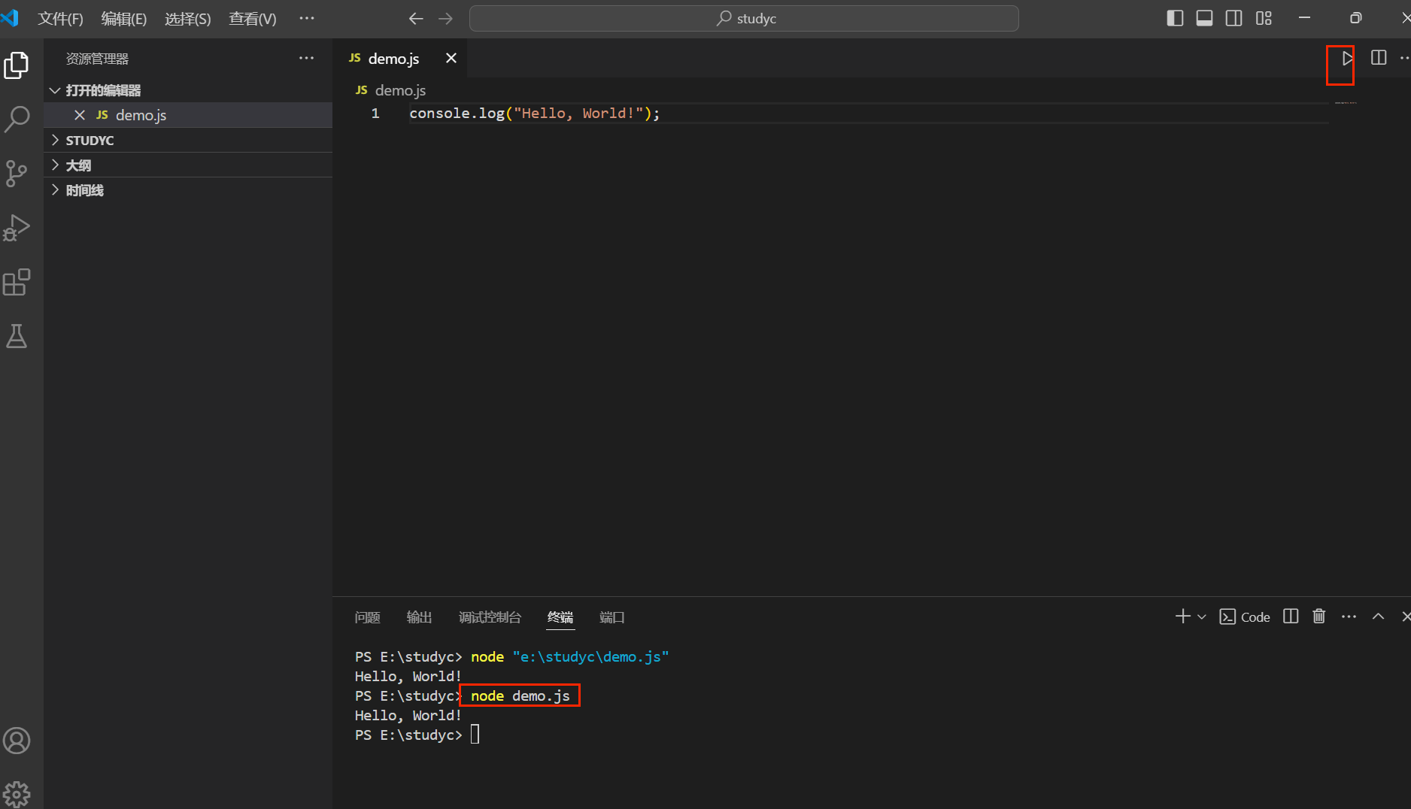Screen dimensions: 1411x809
Task: Open the 文件(F) menu
Action: 60,19
